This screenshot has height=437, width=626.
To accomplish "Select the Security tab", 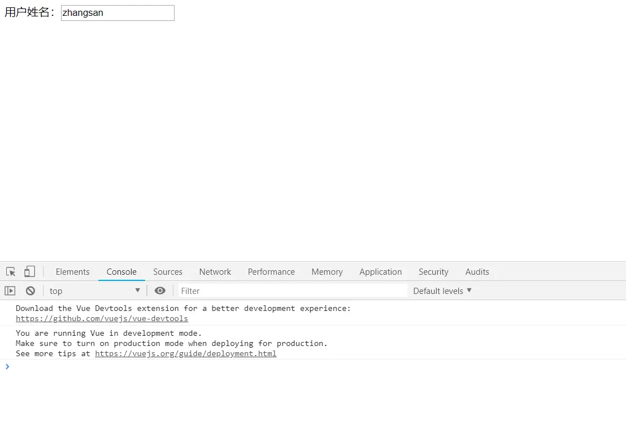I will 433,271.
